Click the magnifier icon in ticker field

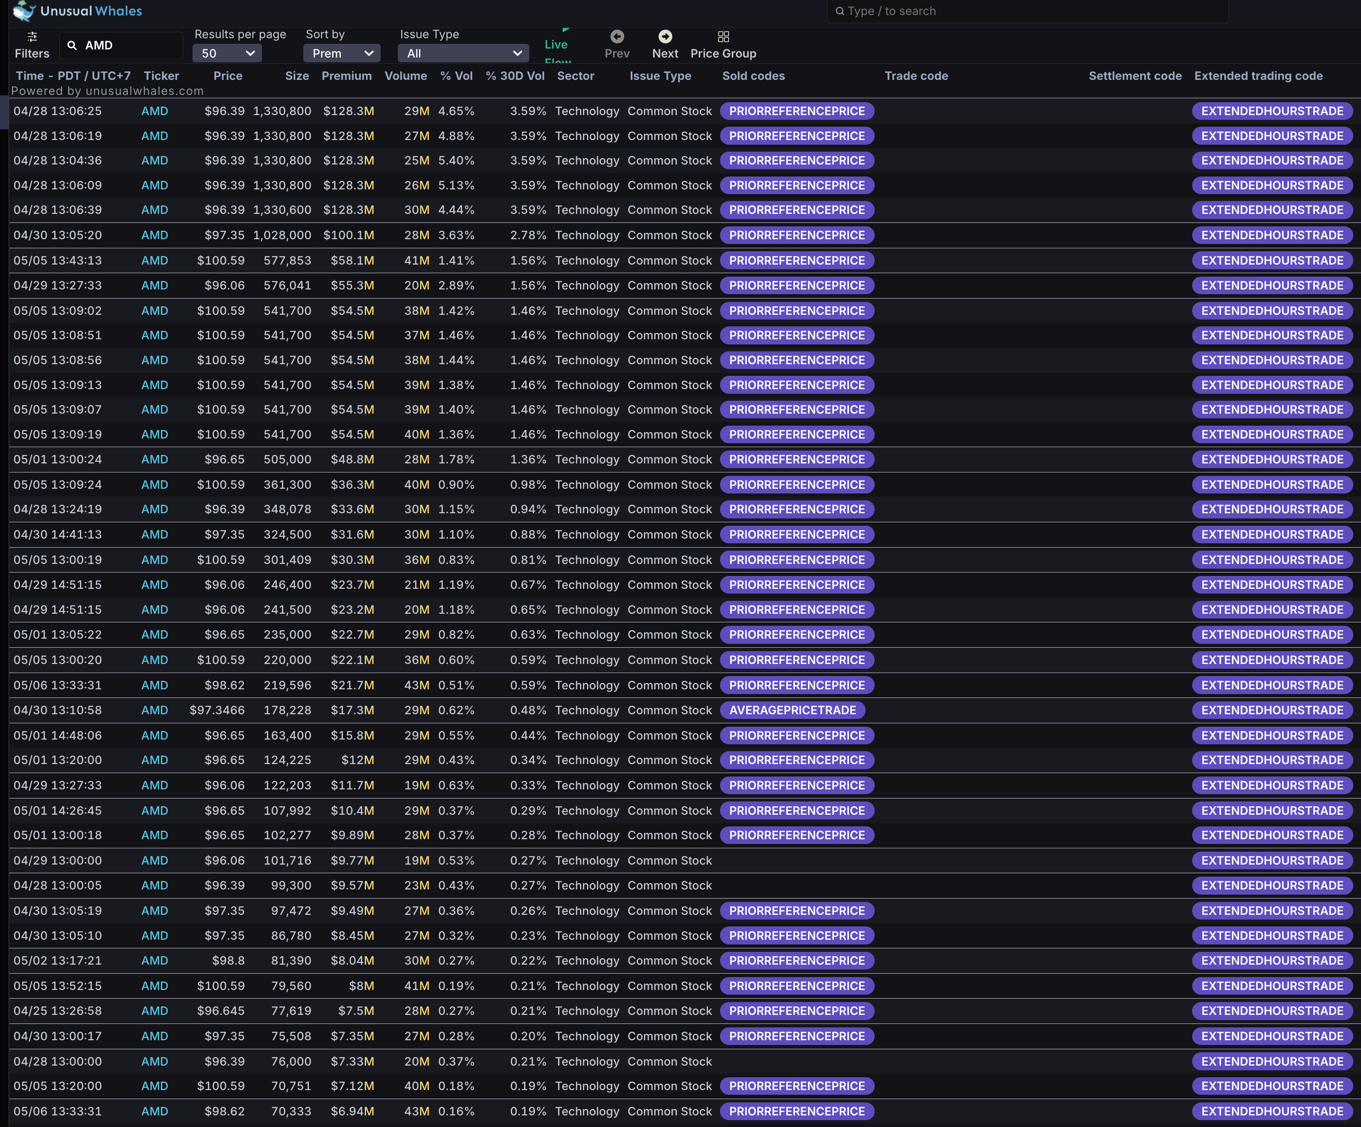click(72, 46)
